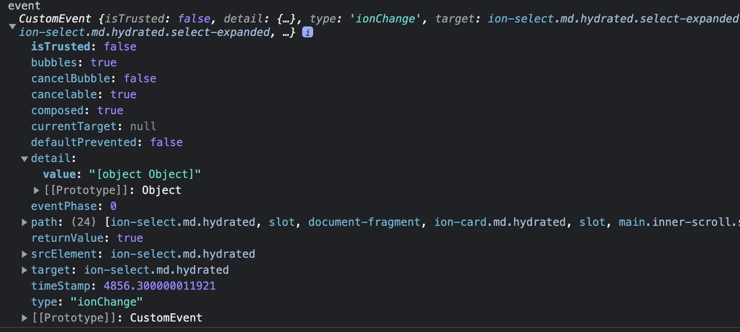Viewport: 740px width, 332px height.
Task: Collapse the CustomEvent object tree
Action: click(12, 26)
